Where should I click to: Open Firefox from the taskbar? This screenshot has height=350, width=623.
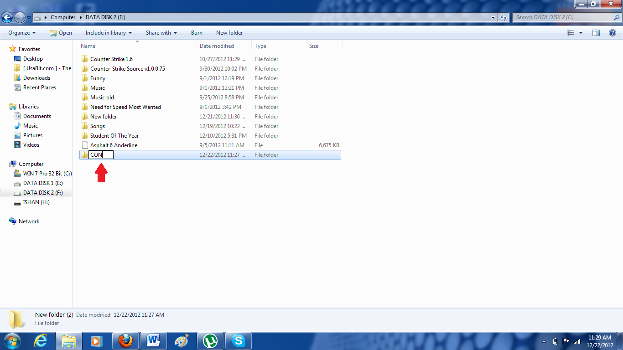[x=125, y=340]
